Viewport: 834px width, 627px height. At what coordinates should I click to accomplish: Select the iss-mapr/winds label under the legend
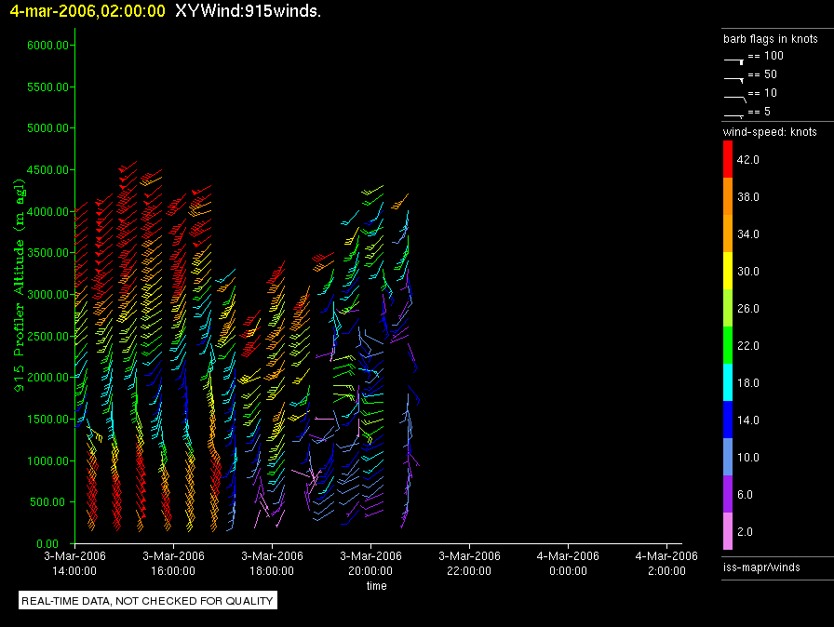(761, 567)
